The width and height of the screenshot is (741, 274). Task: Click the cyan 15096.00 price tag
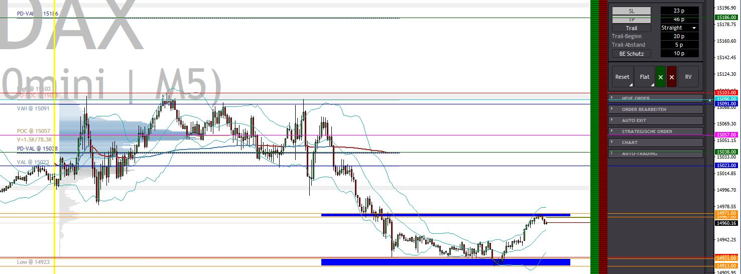click(726, 99)
